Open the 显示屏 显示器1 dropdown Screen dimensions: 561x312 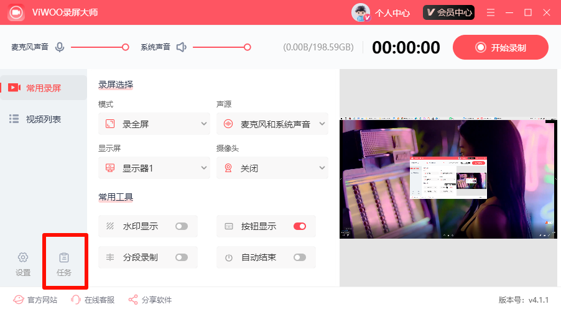pyautogui.click(x=154, y=168)
